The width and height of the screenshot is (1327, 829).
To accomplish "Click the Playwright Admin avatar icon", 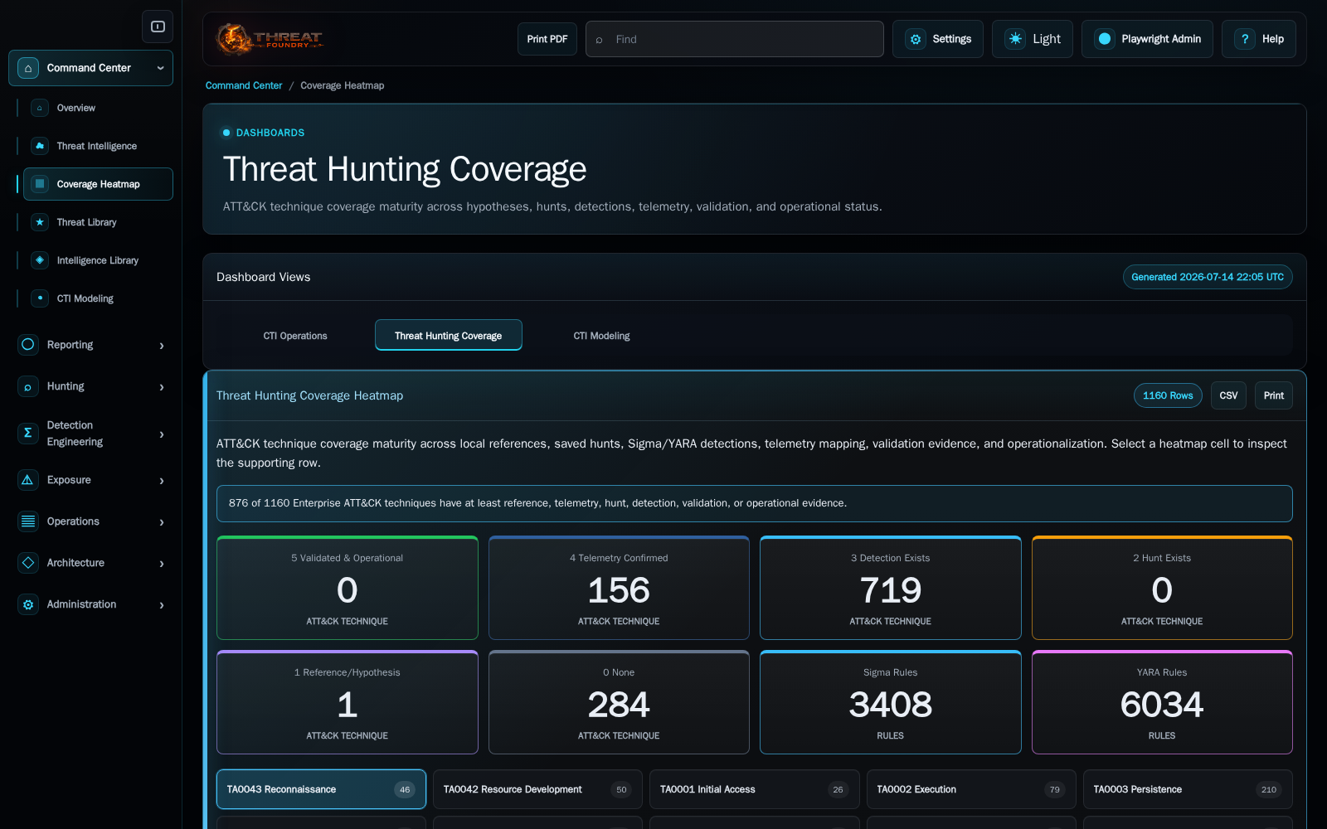I will 1105,39.
